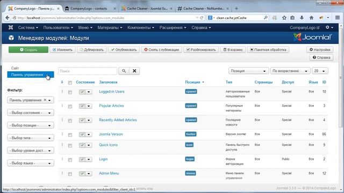Click the 'Дублировать' toolbar button
The width and height of the screenshot is (344, 193).
(x=92, y=50)
